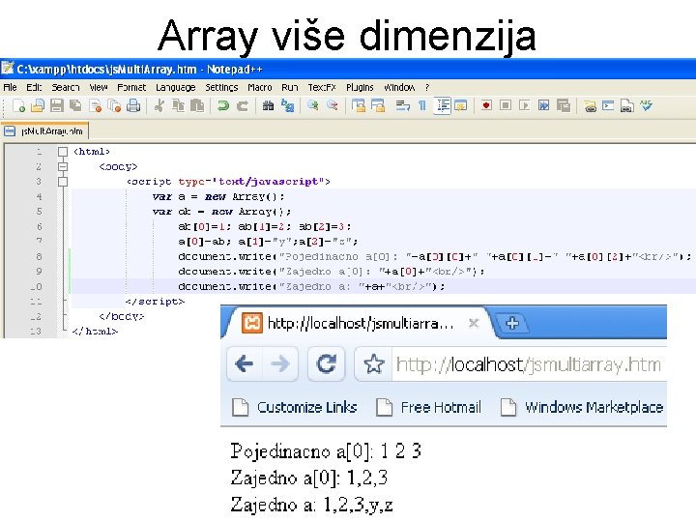Collapse the body fold marker on line 2
Viewport: 696px width, 522px height.
click(x=63, y=167)
